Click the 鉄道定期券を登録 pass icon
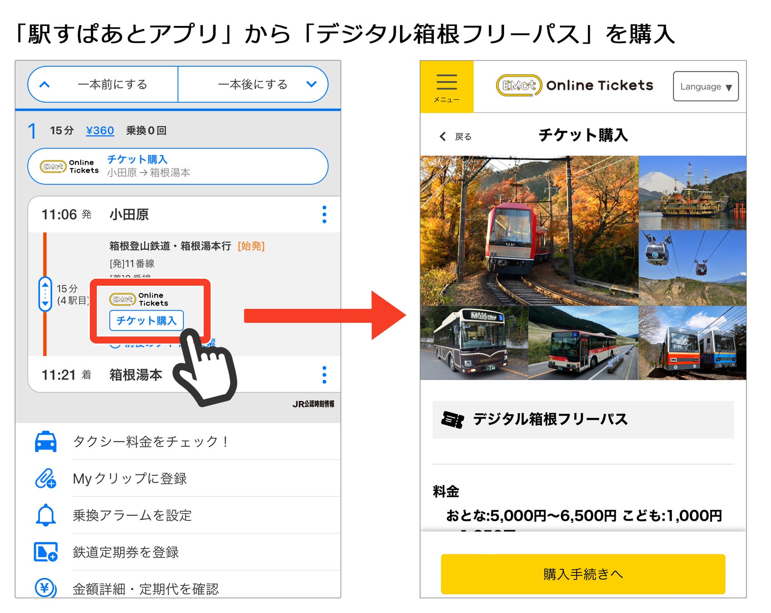 (46, 552)
